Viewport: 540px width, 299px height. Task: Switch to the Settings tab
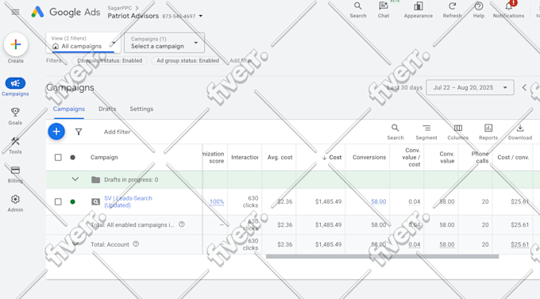coord(141,109)
